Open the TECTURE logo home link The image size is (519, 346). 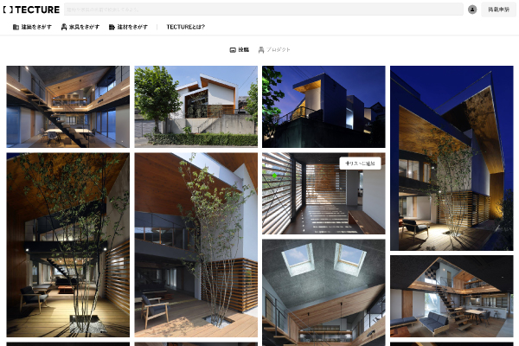[31, 10]
